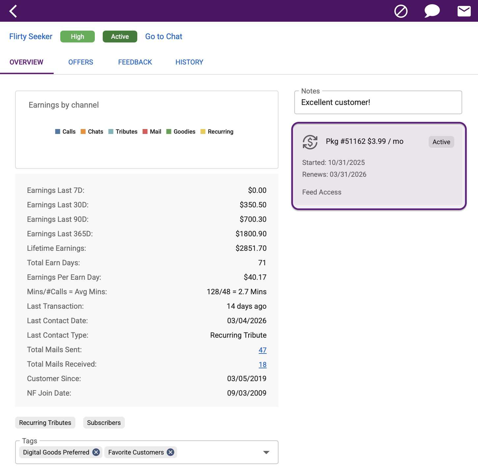The image size is (478, 470).
Task: Click the Subscribers chip
Action: tap(104, 423)
